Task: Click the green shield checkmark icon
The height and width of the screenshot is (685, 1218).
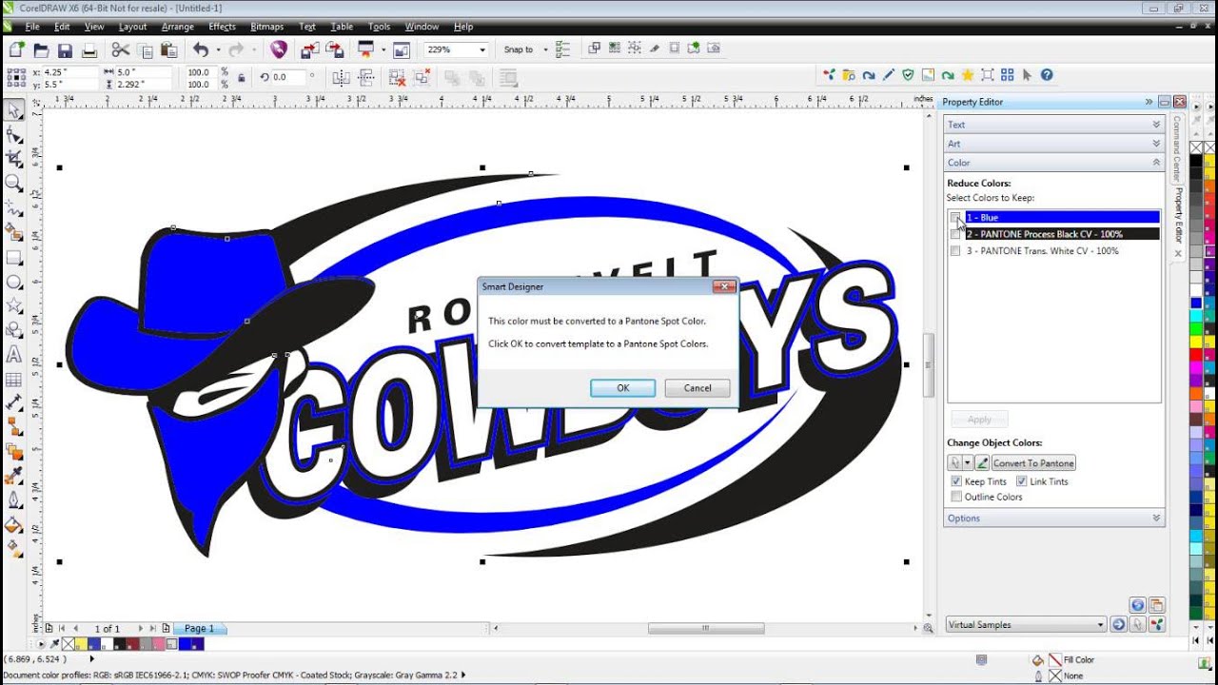Action: tap(908, 75)
